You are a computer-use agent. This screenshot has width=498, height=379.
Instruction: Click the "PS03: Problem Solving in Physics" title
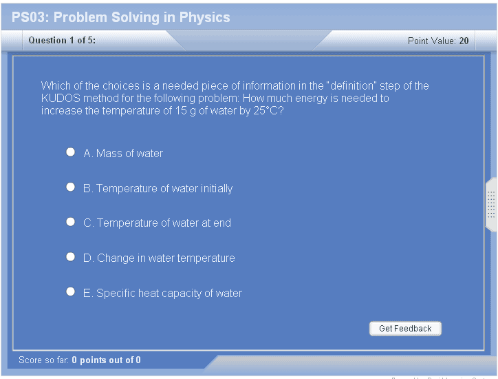[121, 17]
